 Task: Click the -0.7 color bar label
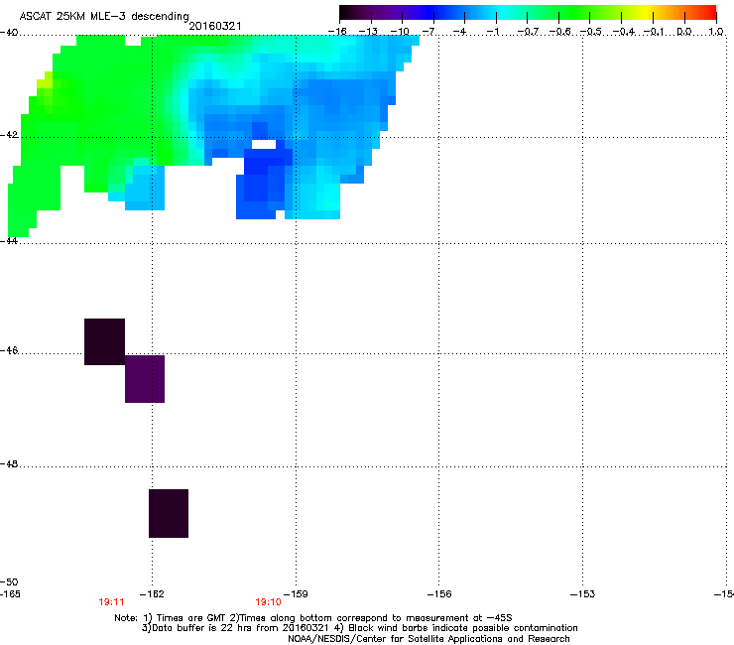point(527,32)
